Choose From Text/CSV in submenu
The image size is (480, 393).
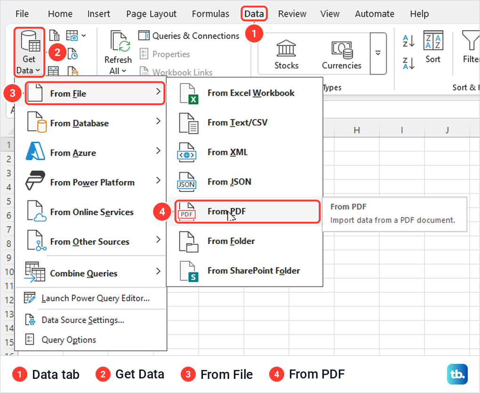[x=245, y=123]
